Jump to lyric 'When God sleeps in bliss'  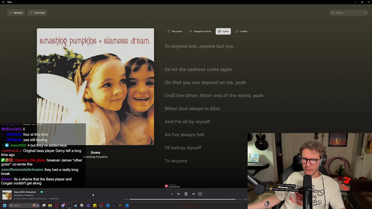pos(192,109)
